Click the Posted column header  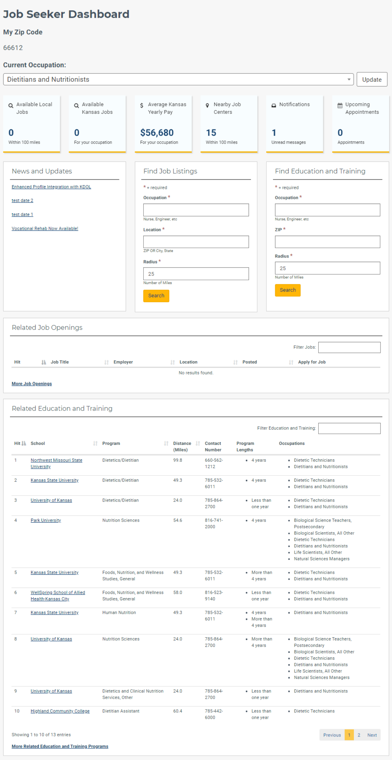[x=249, y=362]
